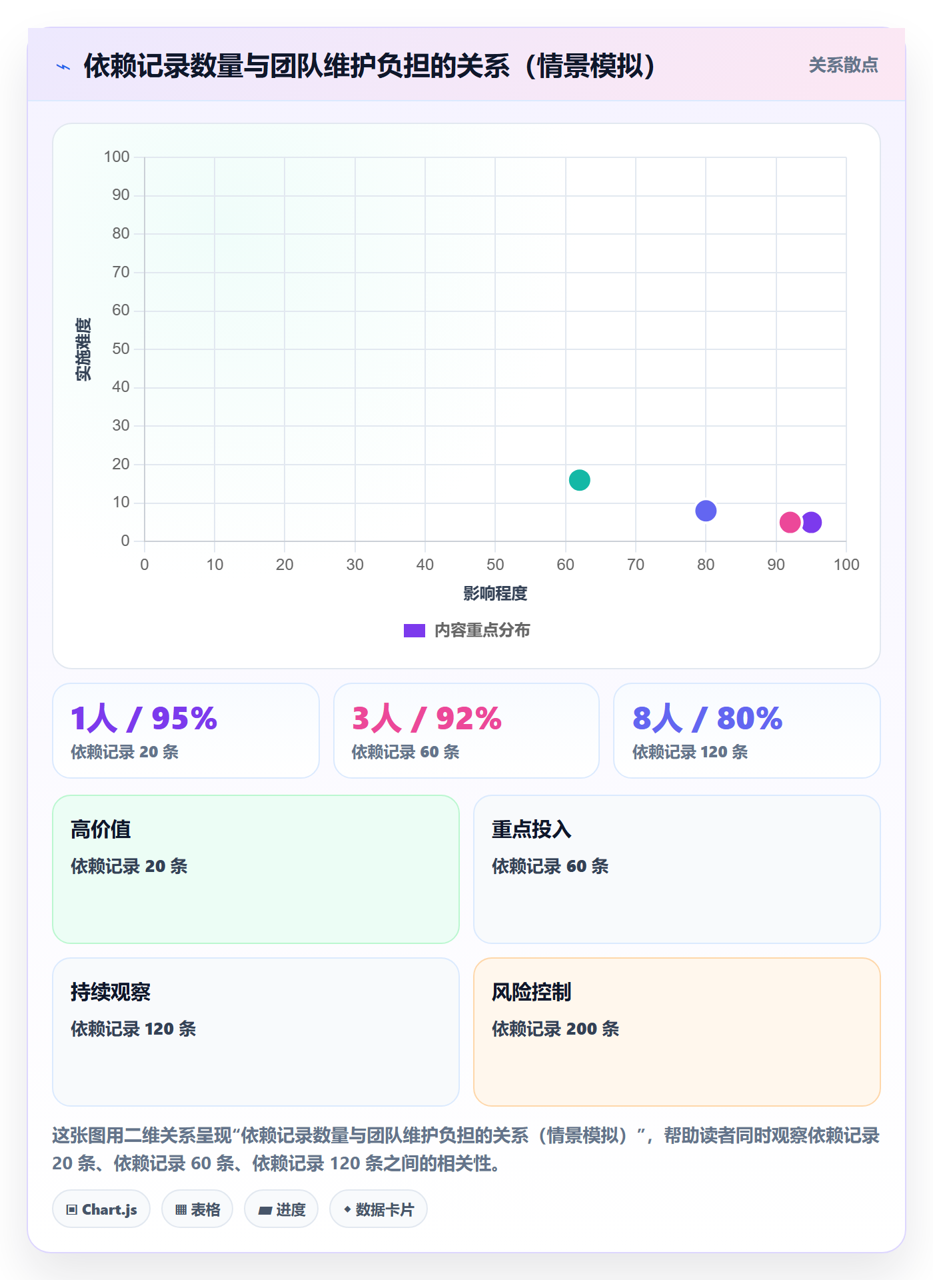The height and width of the screenshot is (1280, 933).
Task: Click the 关系散点 tag in the header
Action: tap(843, 65)
